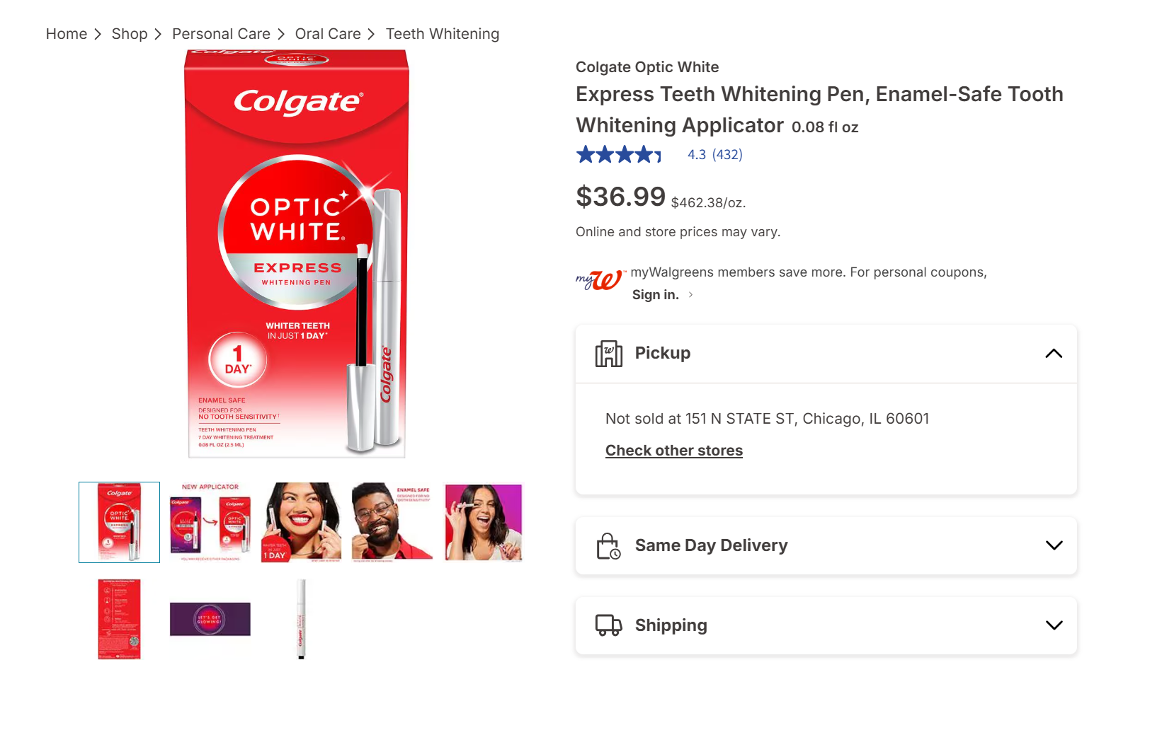Screen dimensions: 1162x730
Task: Click the myWalgreens logo icon
Action: point(600,280)
